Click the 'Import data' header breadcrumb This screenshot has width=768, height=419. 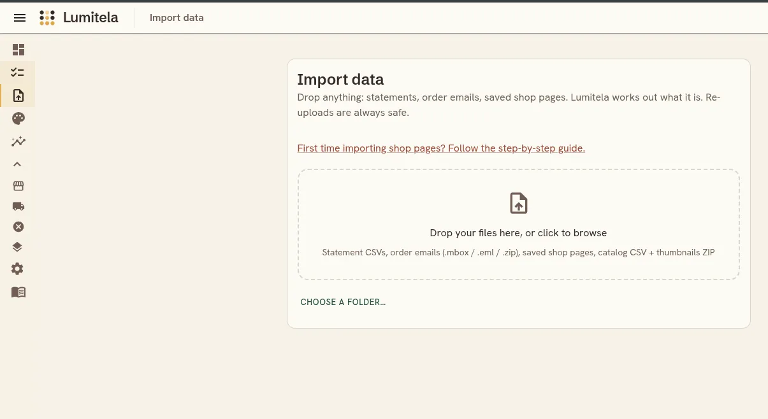(177, 18)
